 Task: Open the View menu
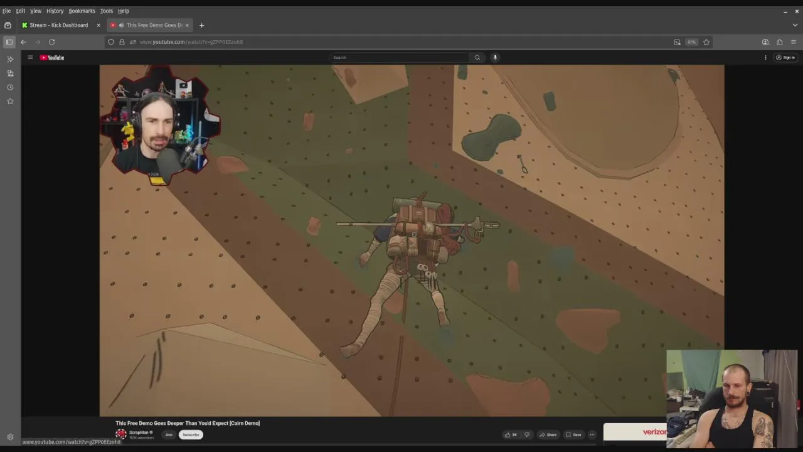coord(36,11)
